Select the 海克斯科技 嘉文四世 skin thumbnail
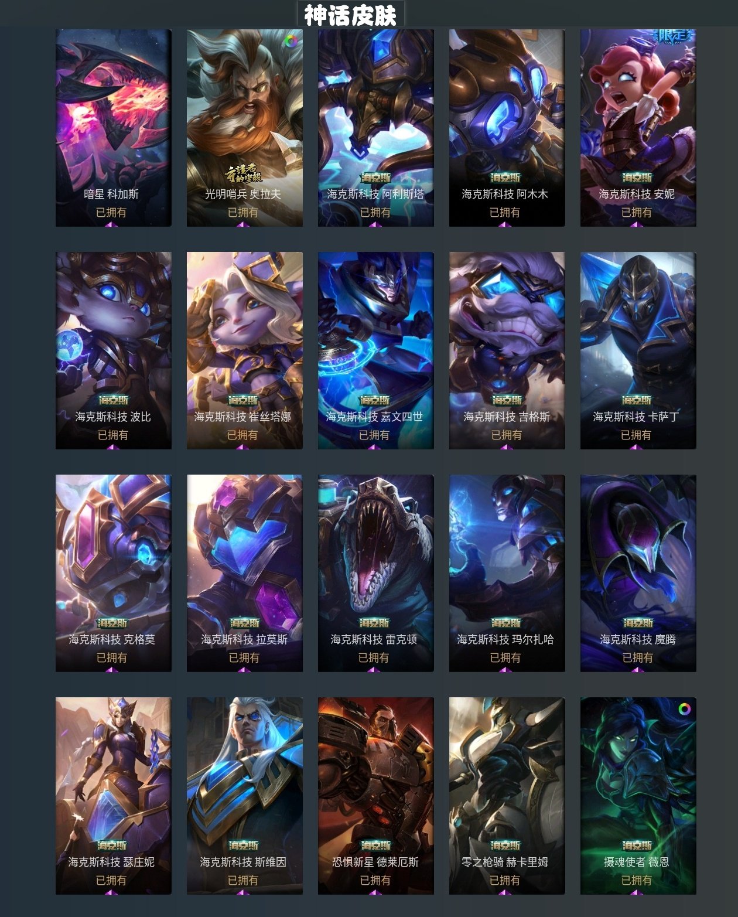This screenshot has height=917, width=738. pyautogui.click(x=375, y=350)
